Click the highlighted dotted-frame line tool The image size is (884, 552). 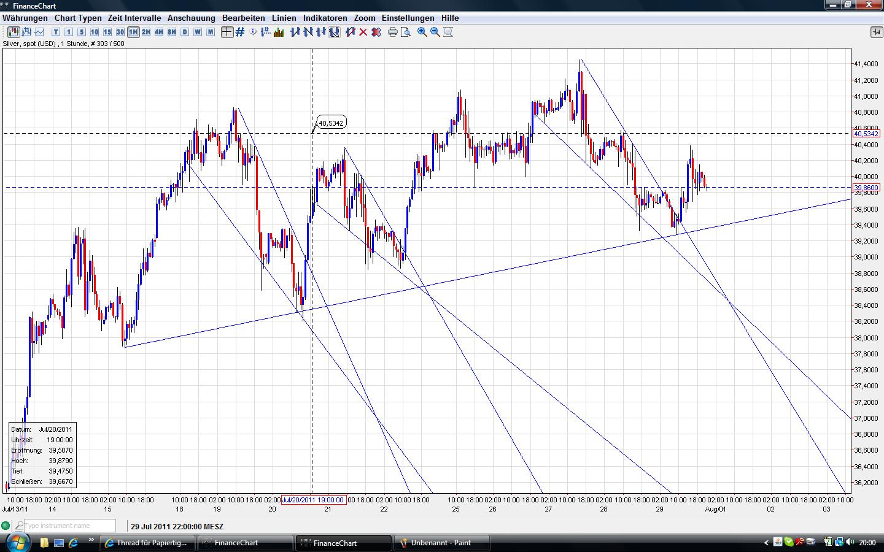[334, 32]
